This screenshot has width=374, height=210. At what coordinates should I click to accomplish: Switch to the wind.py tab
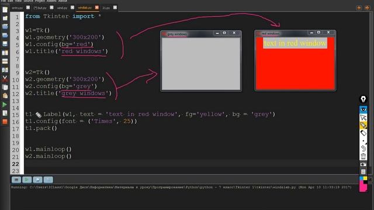click(x=62, y=8)
